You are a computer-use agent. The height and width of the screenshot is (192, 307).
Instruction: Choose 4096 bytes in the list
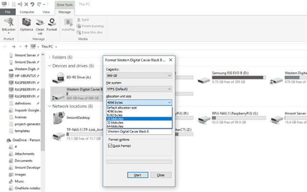pos(139,111)
